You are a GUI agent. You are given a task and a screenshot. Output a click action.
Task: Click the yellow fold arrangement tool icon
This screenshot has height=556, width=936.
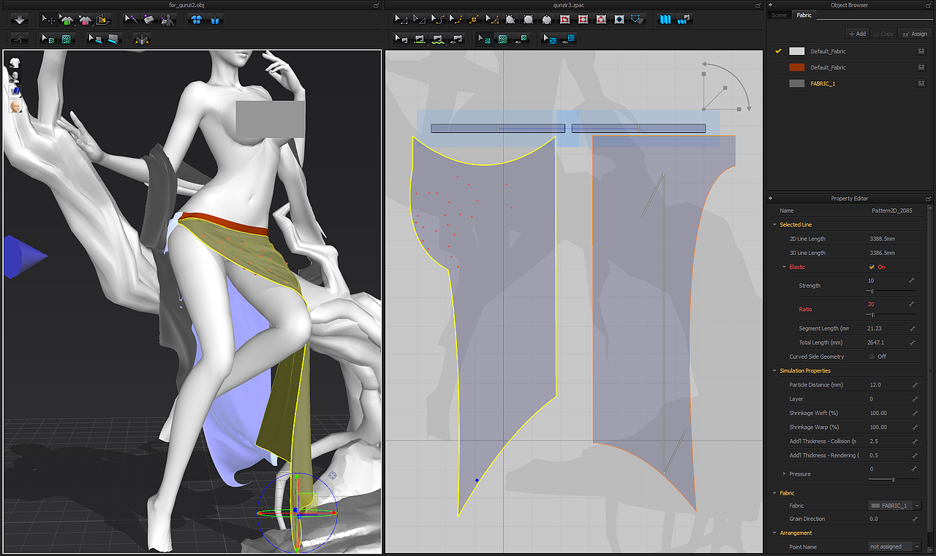(103, 20)
